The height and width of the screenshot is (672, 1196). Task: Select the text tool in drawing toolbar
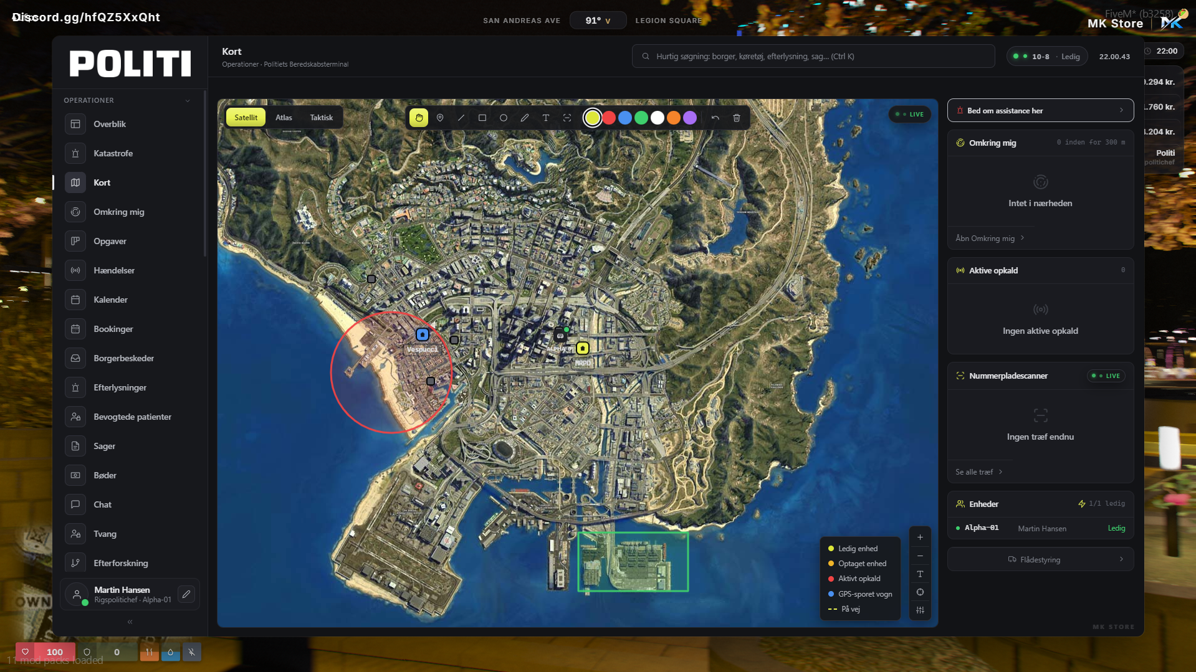click(x=546, y=118)
